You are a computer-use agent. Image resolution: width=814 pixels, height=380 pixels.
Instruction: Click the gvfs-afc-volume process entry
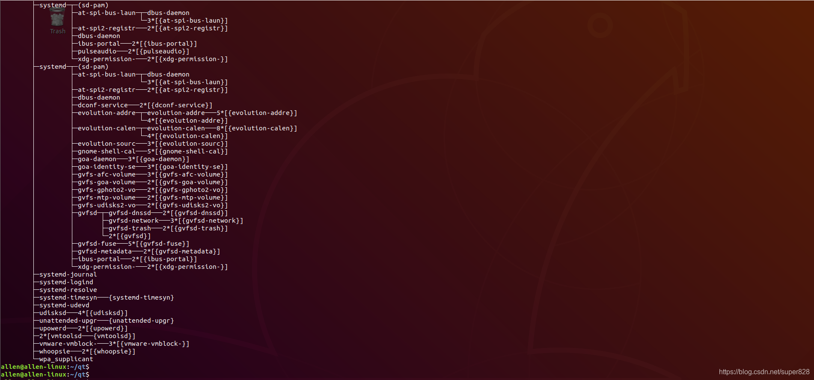[107, 174]
